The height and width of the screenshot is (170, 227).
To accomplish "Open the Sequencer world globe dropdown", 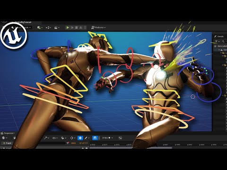I will [x=5, y=138].
